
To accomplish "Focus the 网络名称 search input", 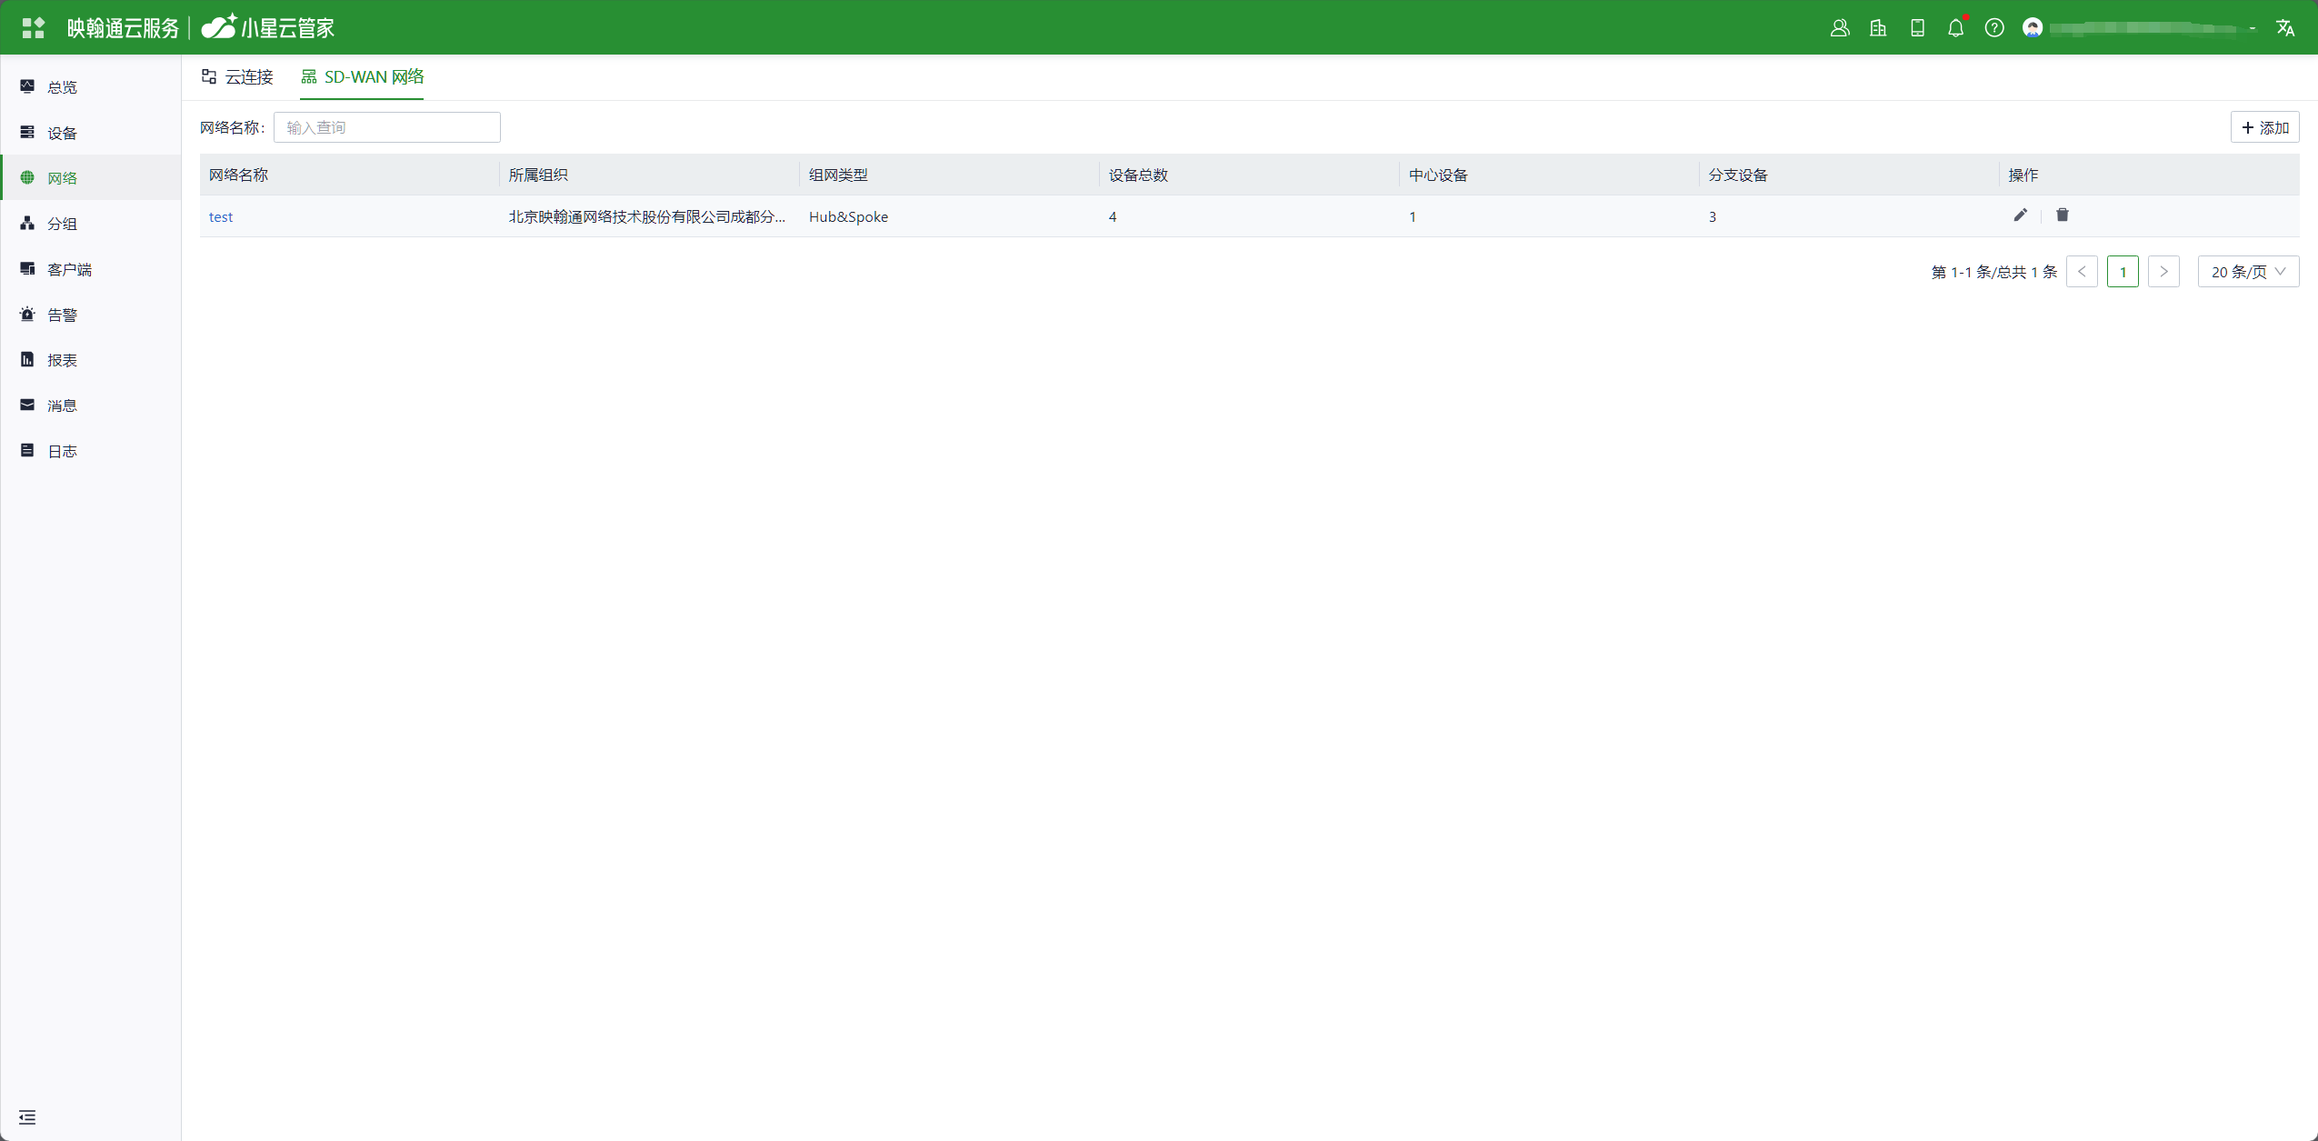I will tap(386, 127).
